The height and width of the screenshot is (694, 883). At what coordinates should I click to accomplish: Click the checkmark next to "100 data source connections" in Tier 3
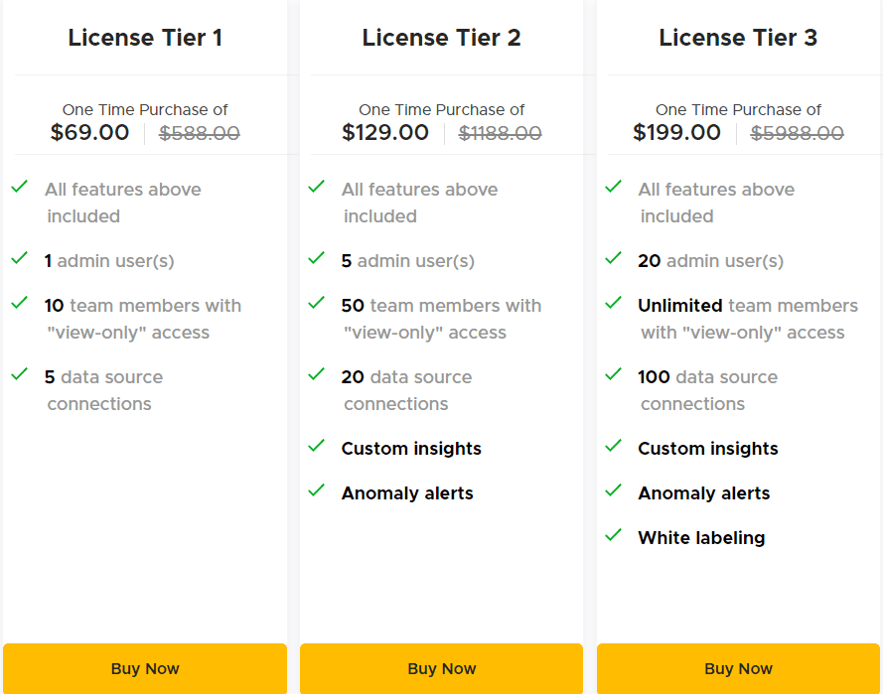click(613, 377)
